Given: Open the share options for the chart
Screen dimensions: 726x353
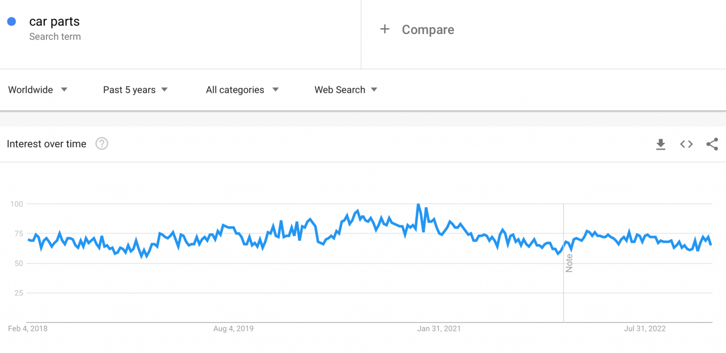Looking at the screenshot, I should point(712,144).
